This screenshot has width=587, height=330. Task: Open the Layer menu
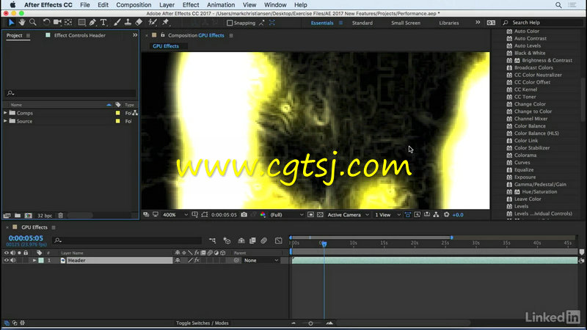pos(167,5)
